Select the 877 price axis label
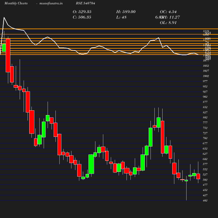This screenshot has height=218, width=218. pyautogui.click(x=205, y=102)
